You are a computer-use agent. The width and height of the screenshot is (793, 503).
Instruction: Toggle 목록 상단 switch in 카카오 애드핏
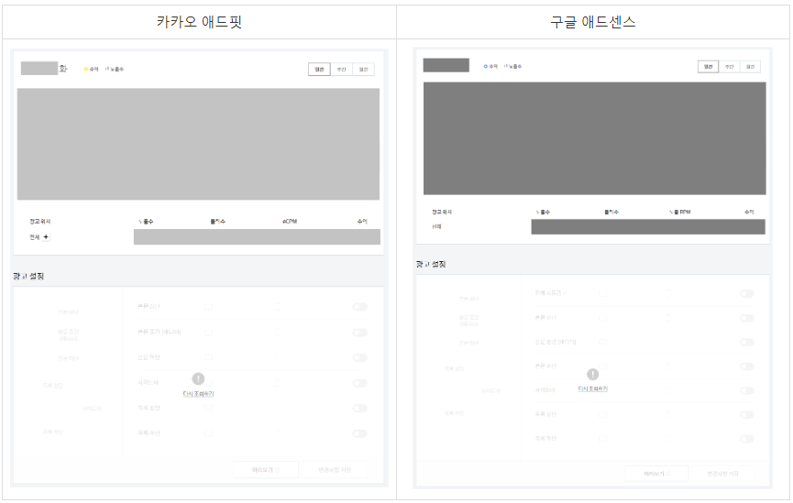click(360, 408)
